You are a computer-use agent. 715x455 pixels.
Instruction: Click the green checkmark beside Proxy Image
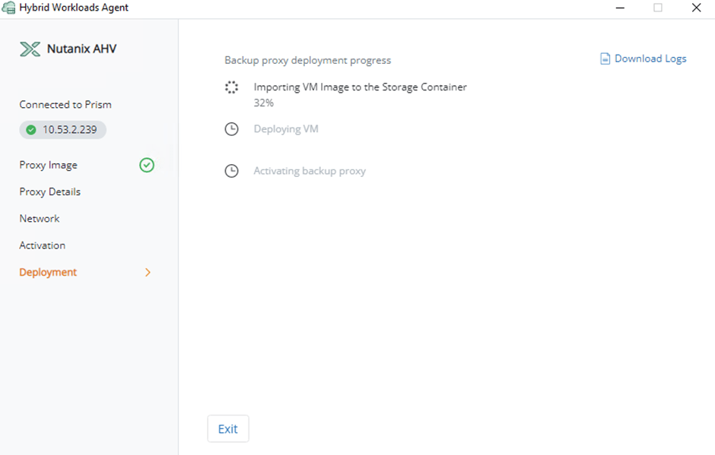[147, 165]
